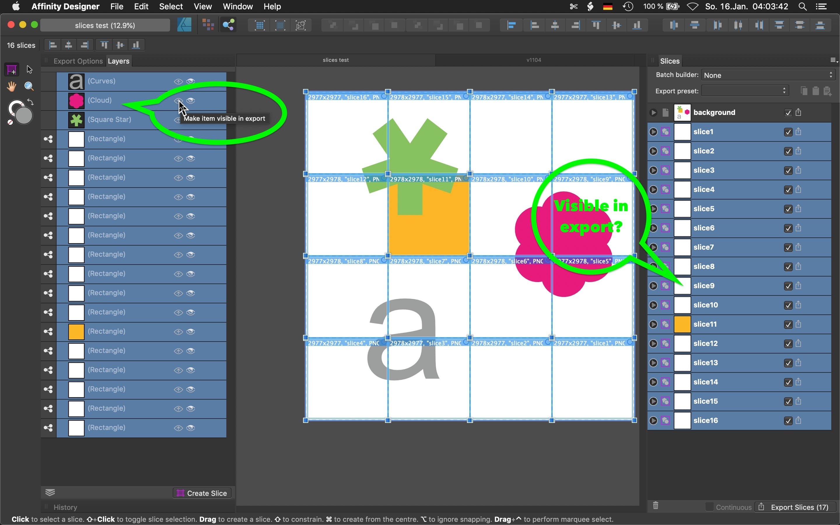
Task: Click the trash icon in Slices panel
Action: tap(655, 505)
